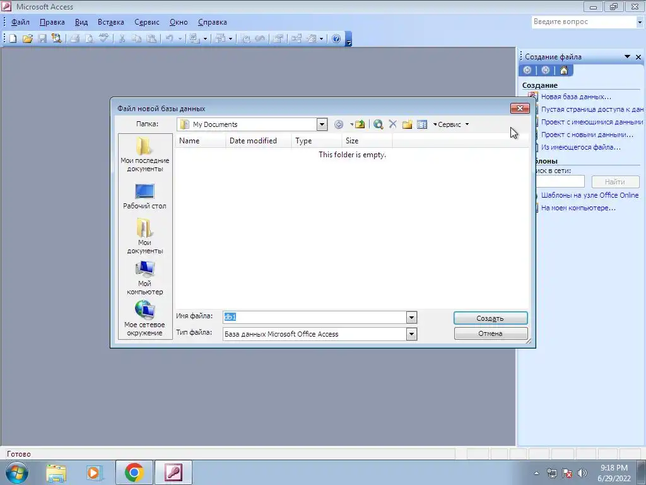Click the File search toolbar icon
This screenshot has height=485, width=646.
(56, 39)
